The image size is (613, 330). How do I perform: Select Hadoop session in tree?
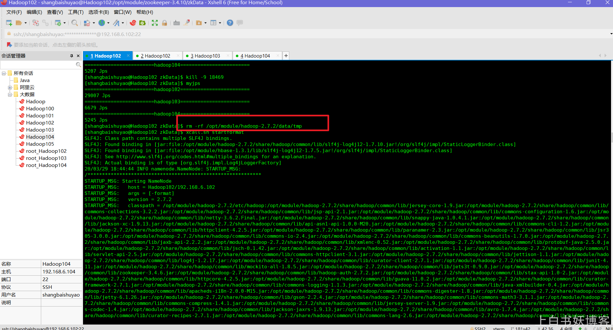33,102
